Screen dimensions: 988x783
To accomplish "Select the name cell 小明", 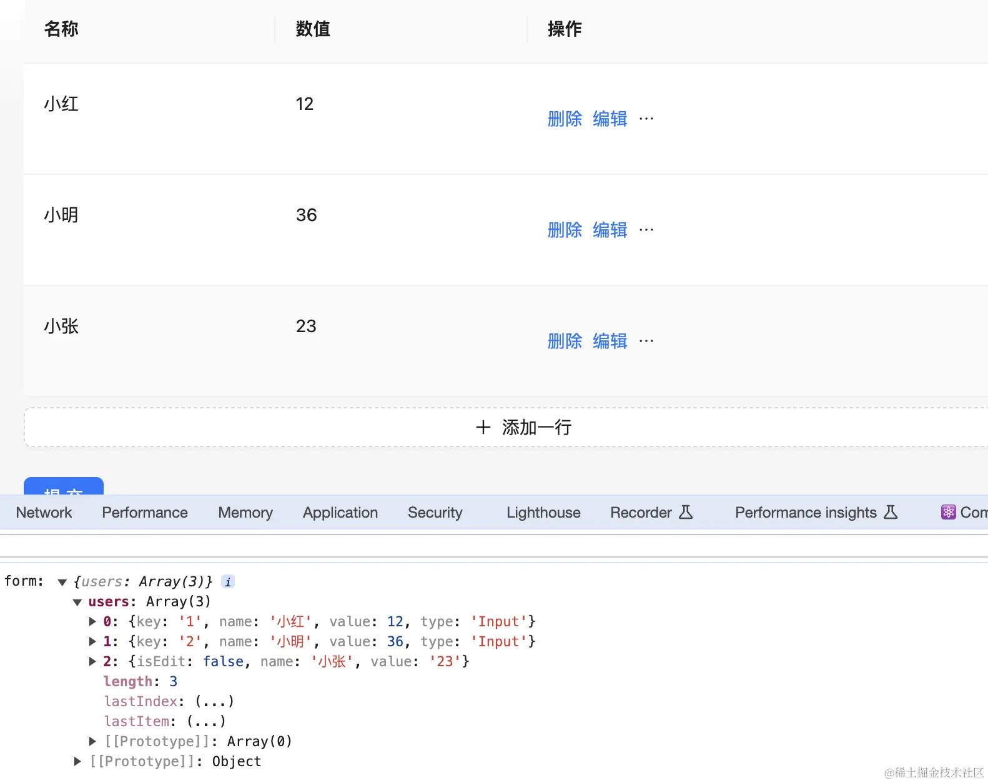I will (61, 215).
